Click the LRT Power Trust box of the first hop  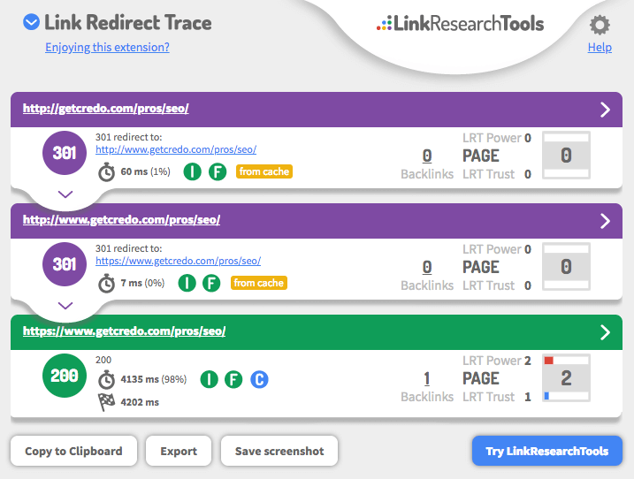click(x=566, y=156)
